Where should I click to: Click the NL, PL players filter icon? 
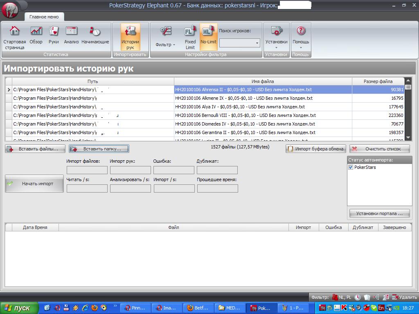[x=335, y=297]
